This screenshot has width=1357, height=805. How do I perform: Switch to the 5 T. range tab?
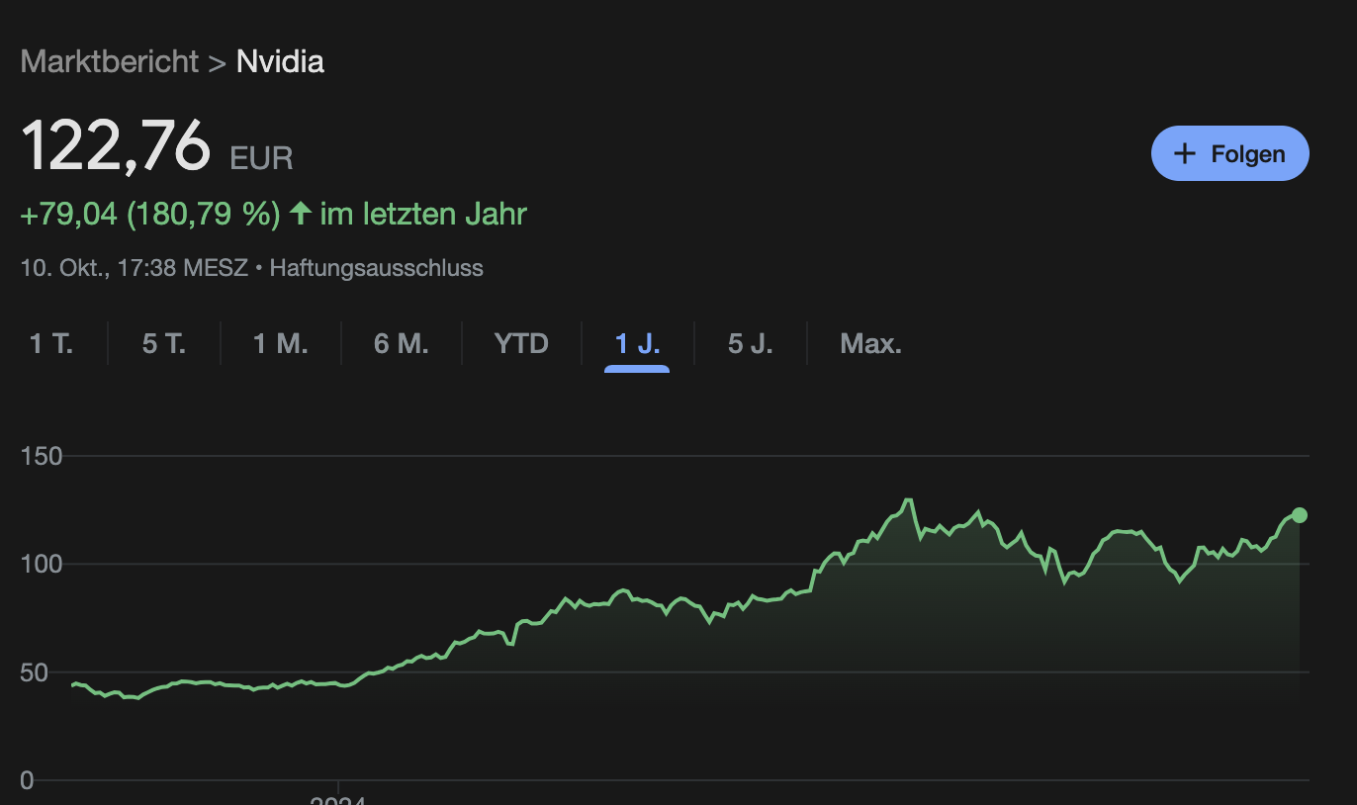tap(164, 344)
